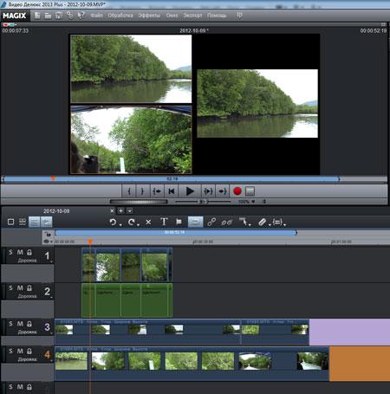The image size is (390, 394).
Task: Lock track 3 with padlock
Action: coord(29,324)
